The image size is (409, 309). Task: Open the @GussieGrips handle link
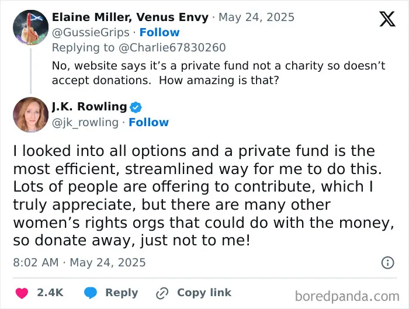[91, 33]
